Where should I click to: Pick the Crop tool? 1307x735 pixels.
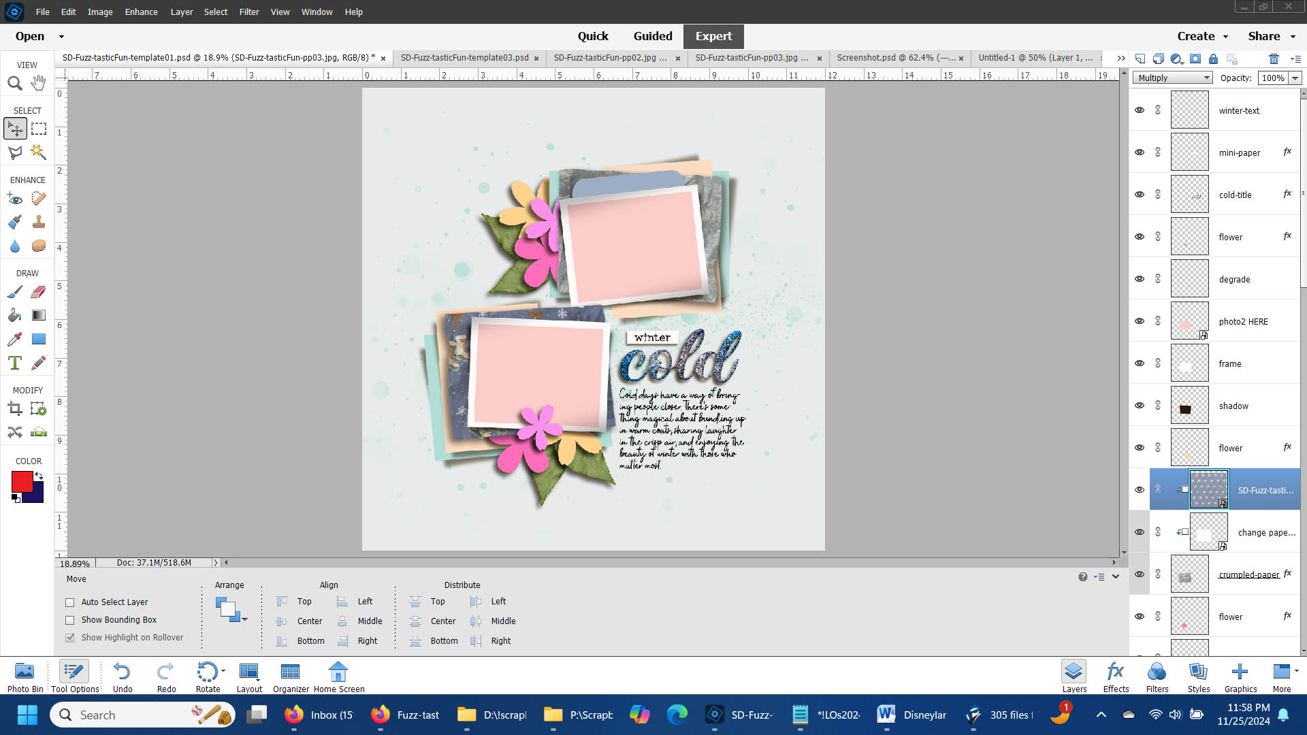tap(14, 408)
